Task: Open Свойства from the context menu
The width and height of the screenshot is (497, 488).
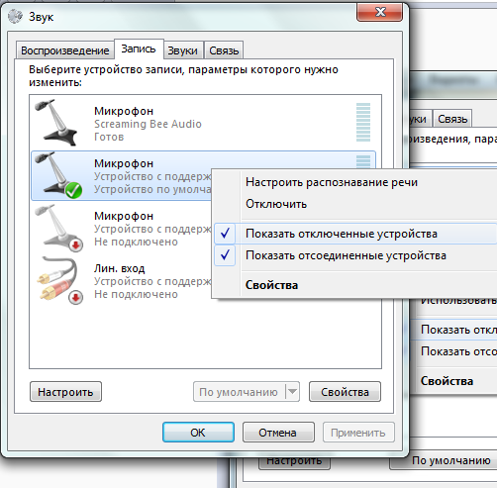Action: pos(271,285)
